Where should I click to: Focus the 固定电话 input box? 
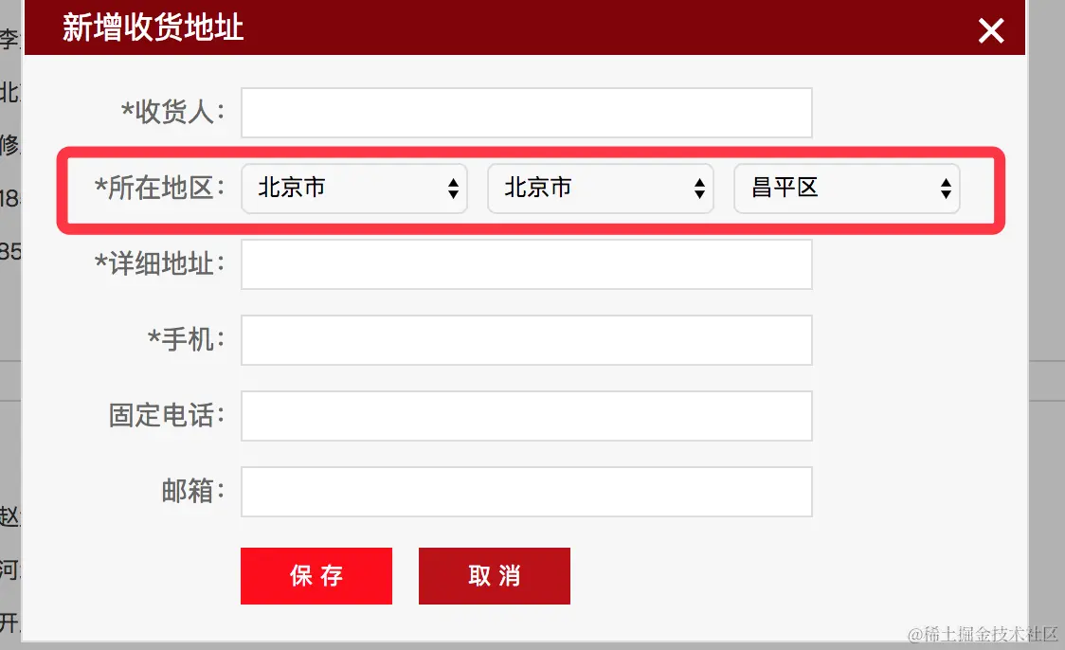[x=527, y=416]
